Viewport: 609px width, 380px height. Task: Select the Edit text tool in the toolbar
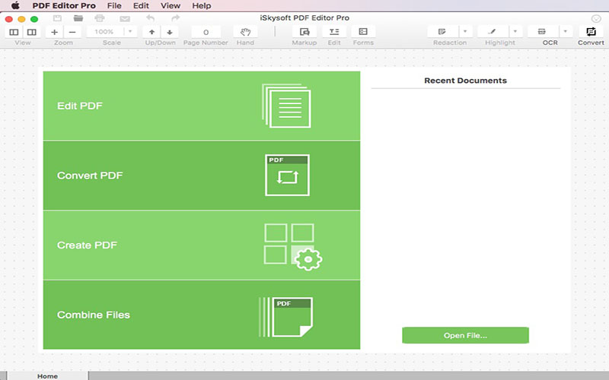coord(334,32)
